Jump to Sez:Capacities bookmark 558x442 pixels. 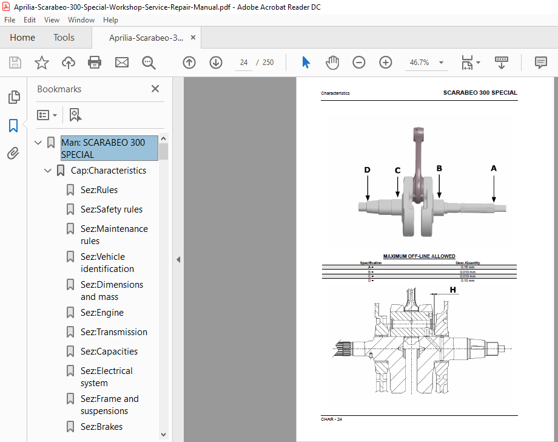pos(109,352)
